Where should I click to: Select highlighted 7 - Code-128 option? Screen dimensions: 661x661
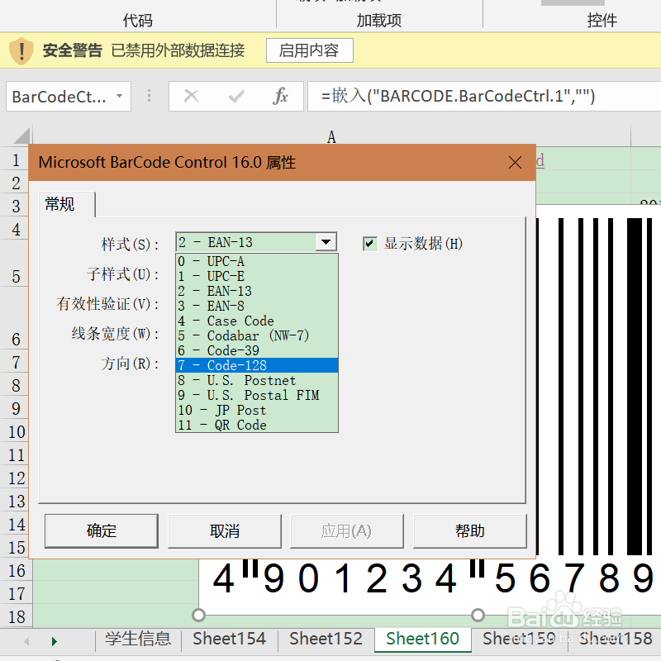tap(257, 365)
